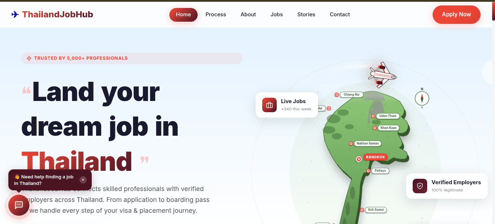The image size is (495, 224).
Task: Click the Koh Samui location pin
Action: tap(362, 210)
